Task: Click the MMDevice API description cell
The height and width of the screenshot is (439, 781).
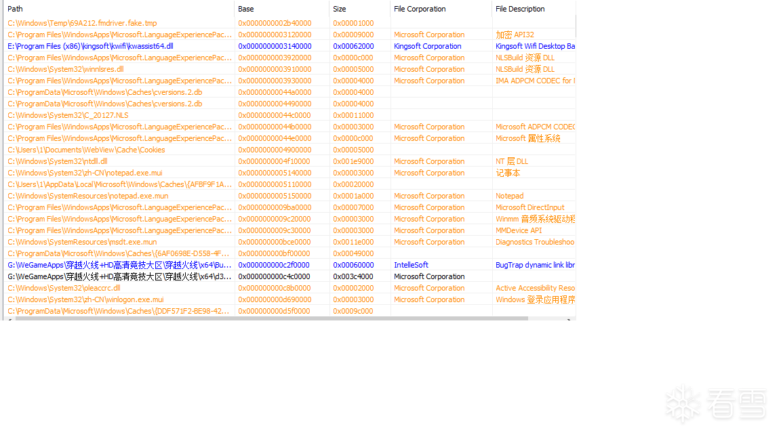Action: pos(519,230)
